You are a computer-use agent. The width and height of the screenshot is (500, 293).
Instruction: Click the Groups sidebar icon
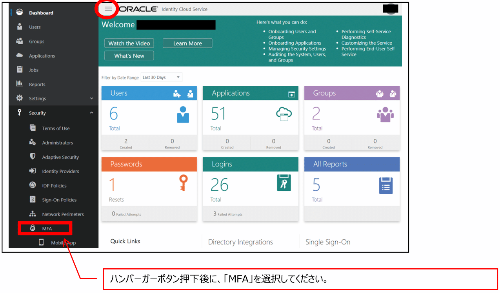pyautogui.click(x=19, y=41)
